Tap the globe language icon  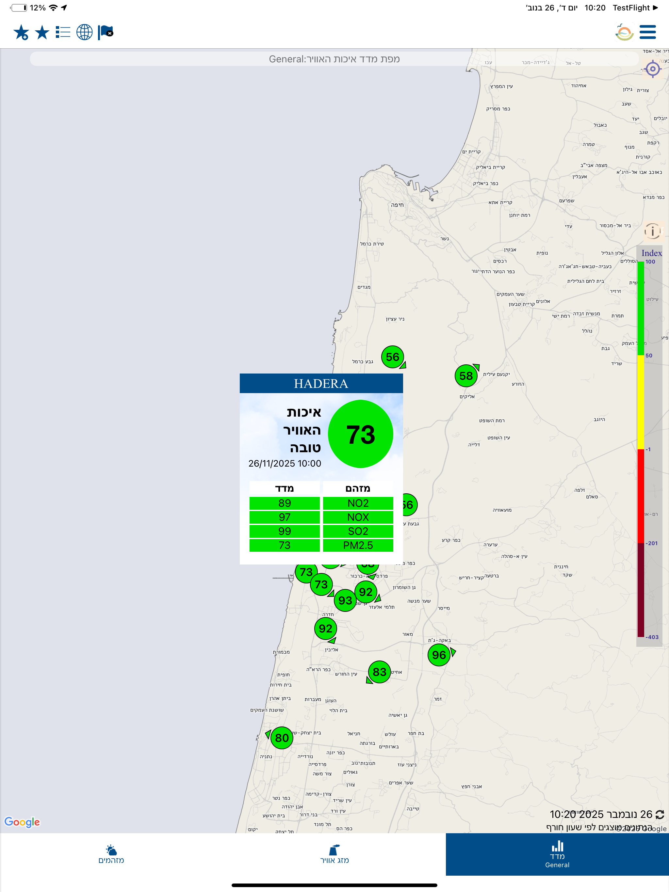click(x=84, y=32)
